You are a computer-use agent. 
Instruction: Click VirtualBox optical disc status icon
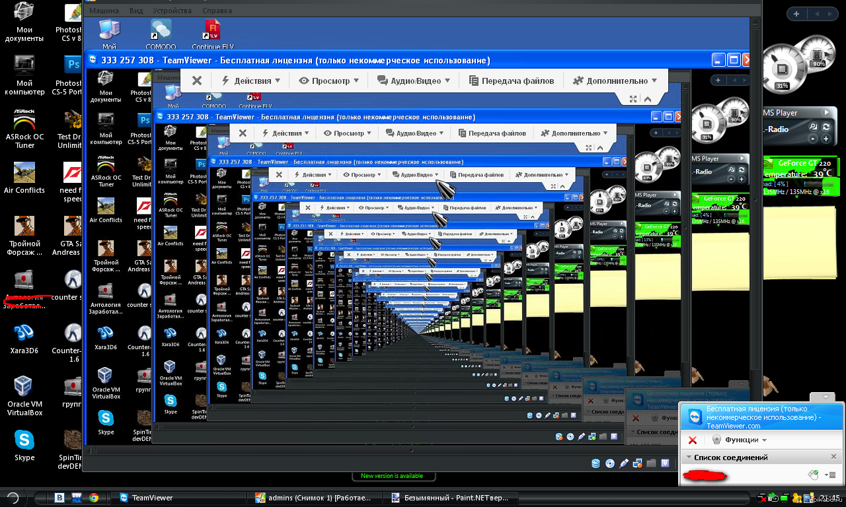tap(609, 463)
